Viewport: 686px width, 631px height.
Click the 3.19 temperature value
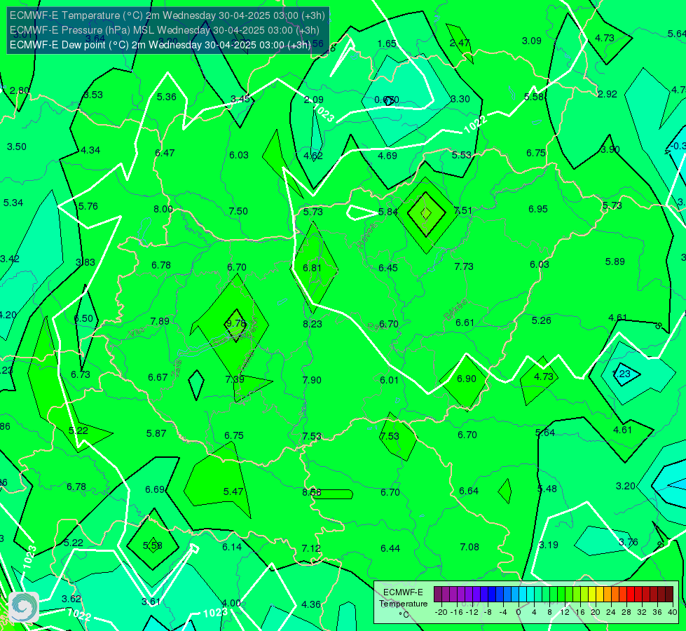549,545
